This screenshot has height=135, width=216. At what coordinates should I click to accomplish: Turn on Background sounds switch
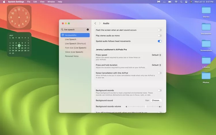pos(160,90)
